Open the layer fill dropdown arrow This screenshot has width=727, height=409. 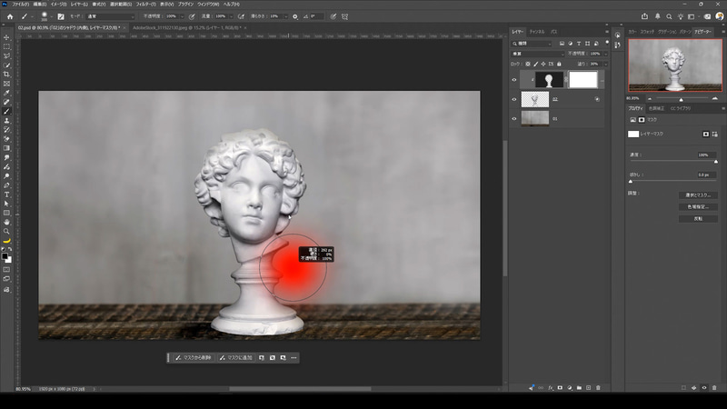tap(605, 64)
